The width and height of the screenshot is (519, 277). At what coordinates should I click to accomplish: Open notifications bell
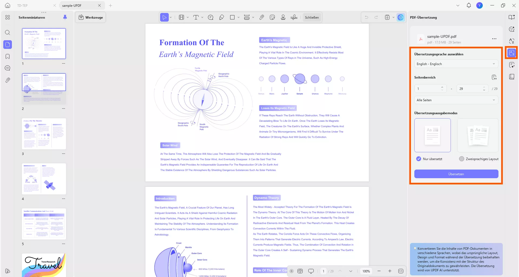tap(469, 5)
